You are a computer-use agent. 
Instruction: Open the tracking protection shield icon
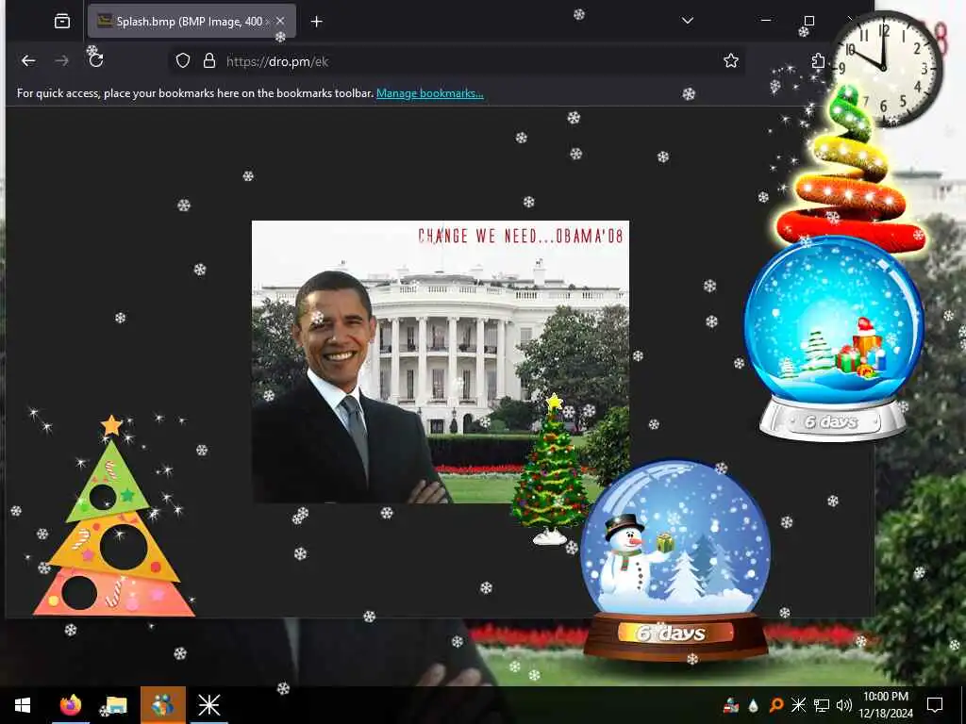[x=183, y=61]
